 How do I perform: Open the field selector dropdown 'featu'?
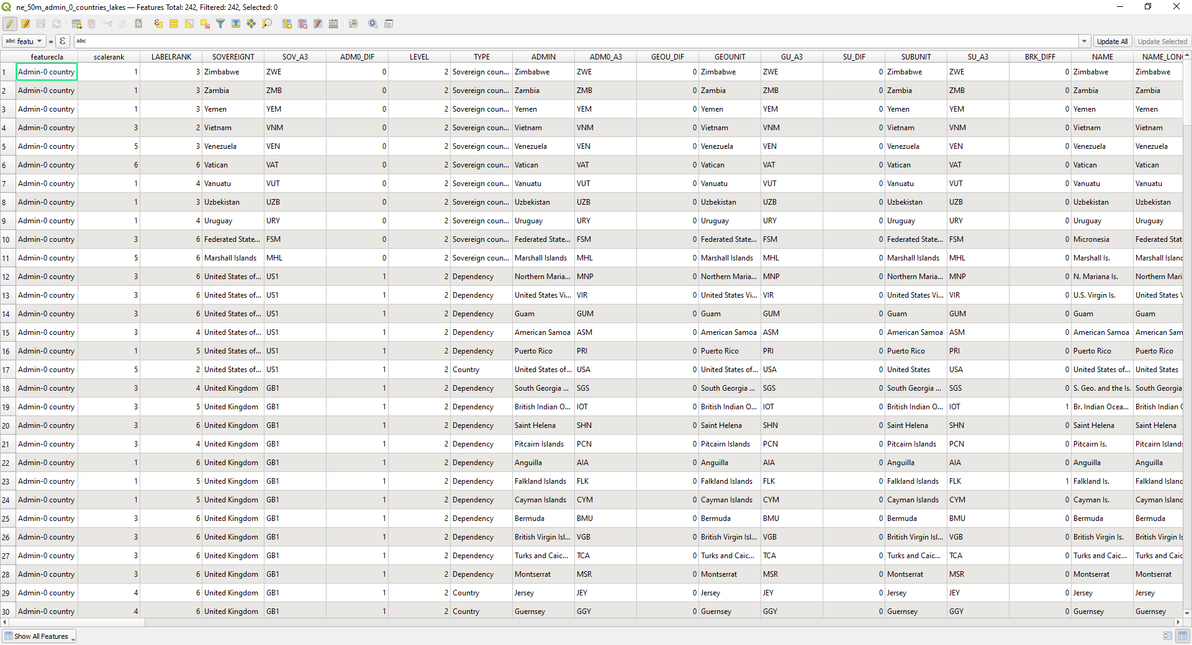(24, 42)
